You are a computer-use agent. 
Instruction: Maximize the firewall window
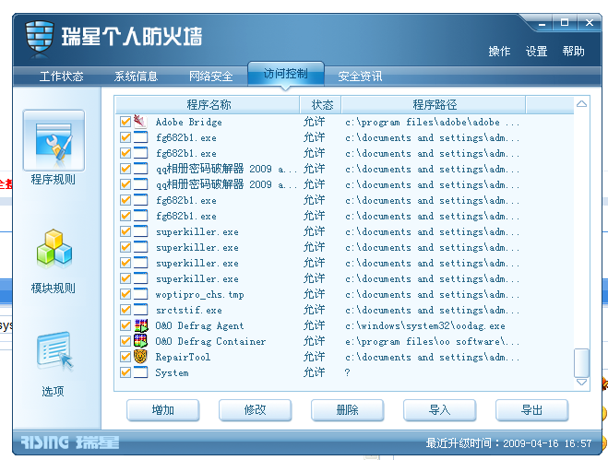565,23
